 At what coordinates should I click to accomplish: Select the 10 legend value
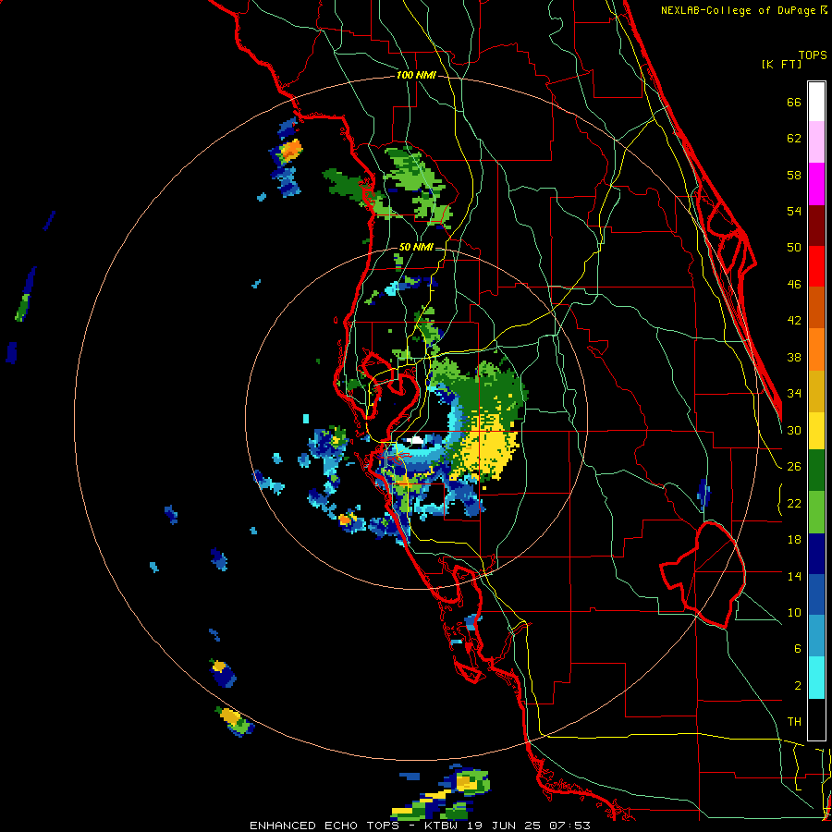(794, 612)
